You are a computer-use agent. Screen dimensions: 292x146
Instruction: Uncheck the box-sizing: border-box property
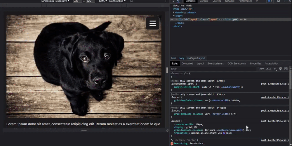(x=172, y=144)
